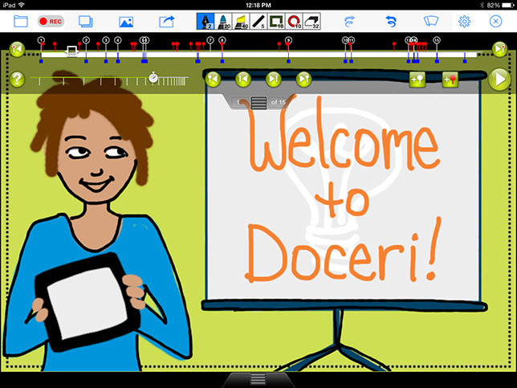Start recording with the REC button
The image size is (517, 388).
tap(51, 22)
